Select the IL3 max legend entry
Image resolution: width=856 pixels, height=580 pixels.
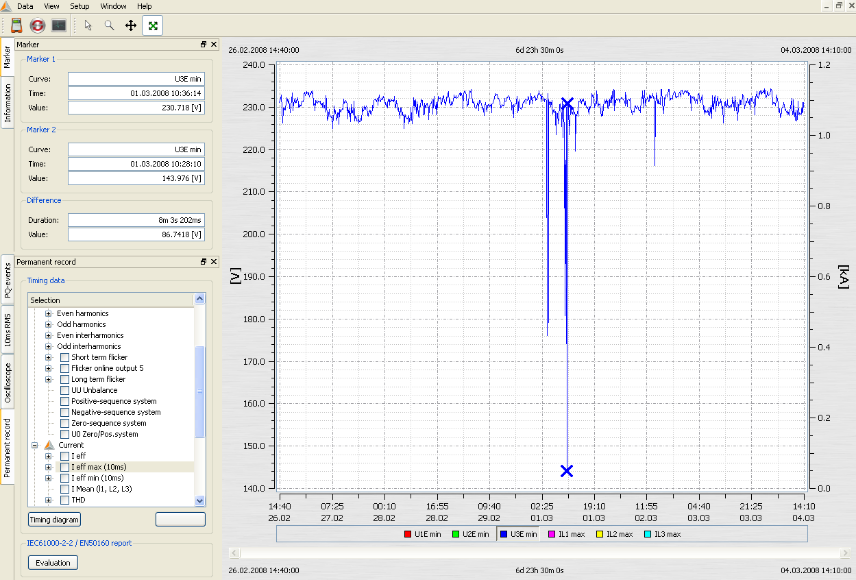(x=662, y=533)
